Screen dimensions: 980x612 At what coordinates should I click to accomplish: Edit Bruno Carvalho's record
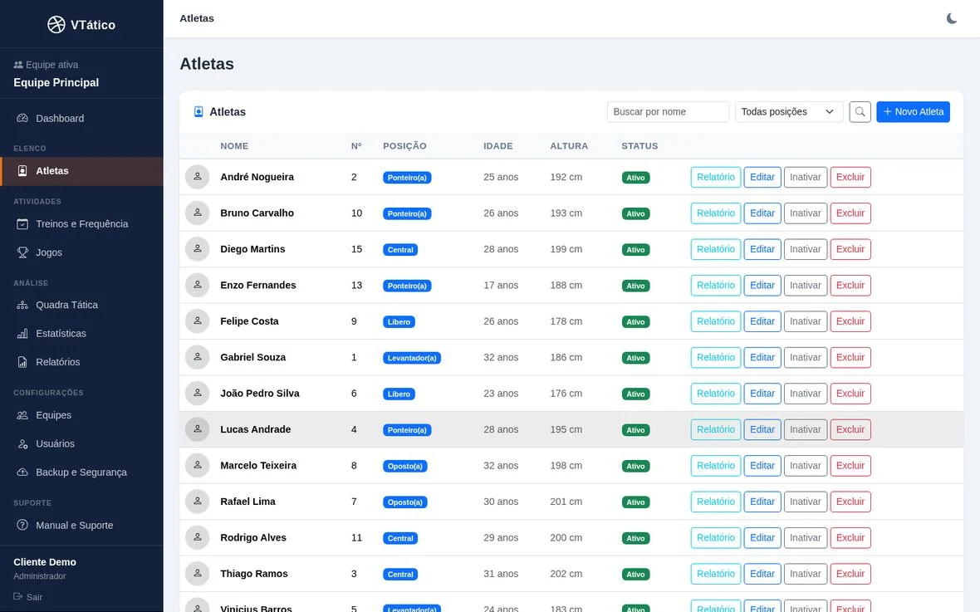[762, 213]
